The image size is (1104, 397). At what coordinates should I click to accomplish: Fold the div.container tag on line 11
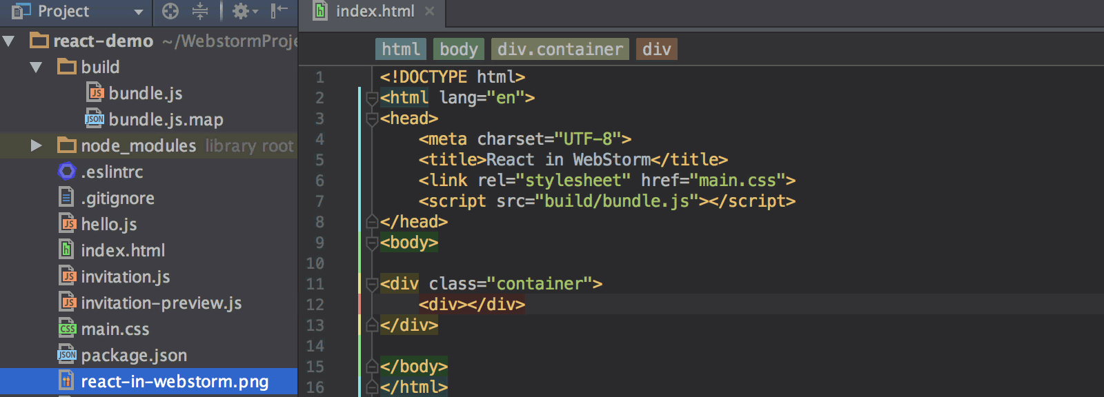coord(372,284)
